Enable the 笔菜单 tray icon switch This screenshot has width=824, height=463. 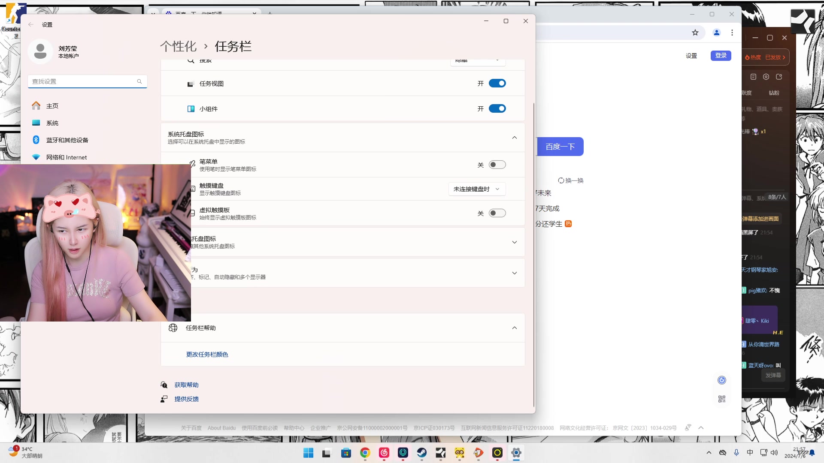pos(497,165)
